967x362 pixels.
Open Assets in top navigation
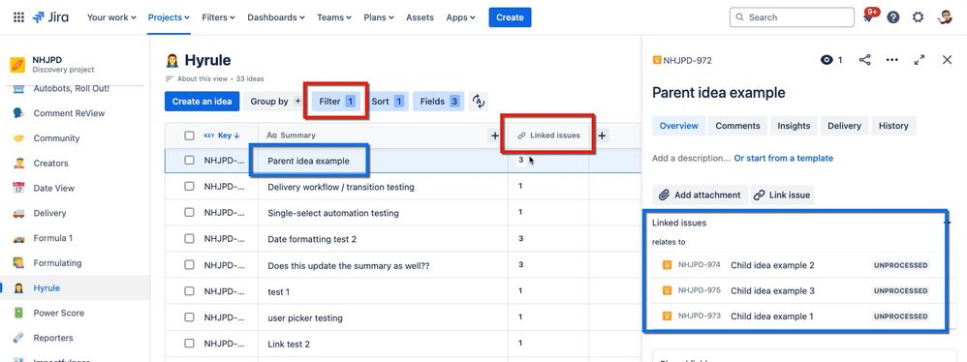(420, 17)
